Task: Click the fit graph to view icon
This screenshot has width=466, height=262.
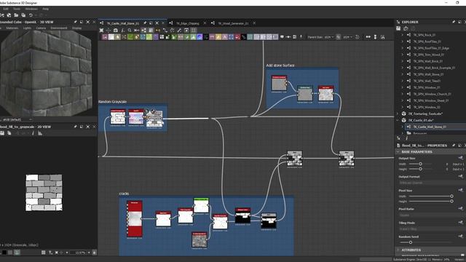Action: click(x=101, y=30)
